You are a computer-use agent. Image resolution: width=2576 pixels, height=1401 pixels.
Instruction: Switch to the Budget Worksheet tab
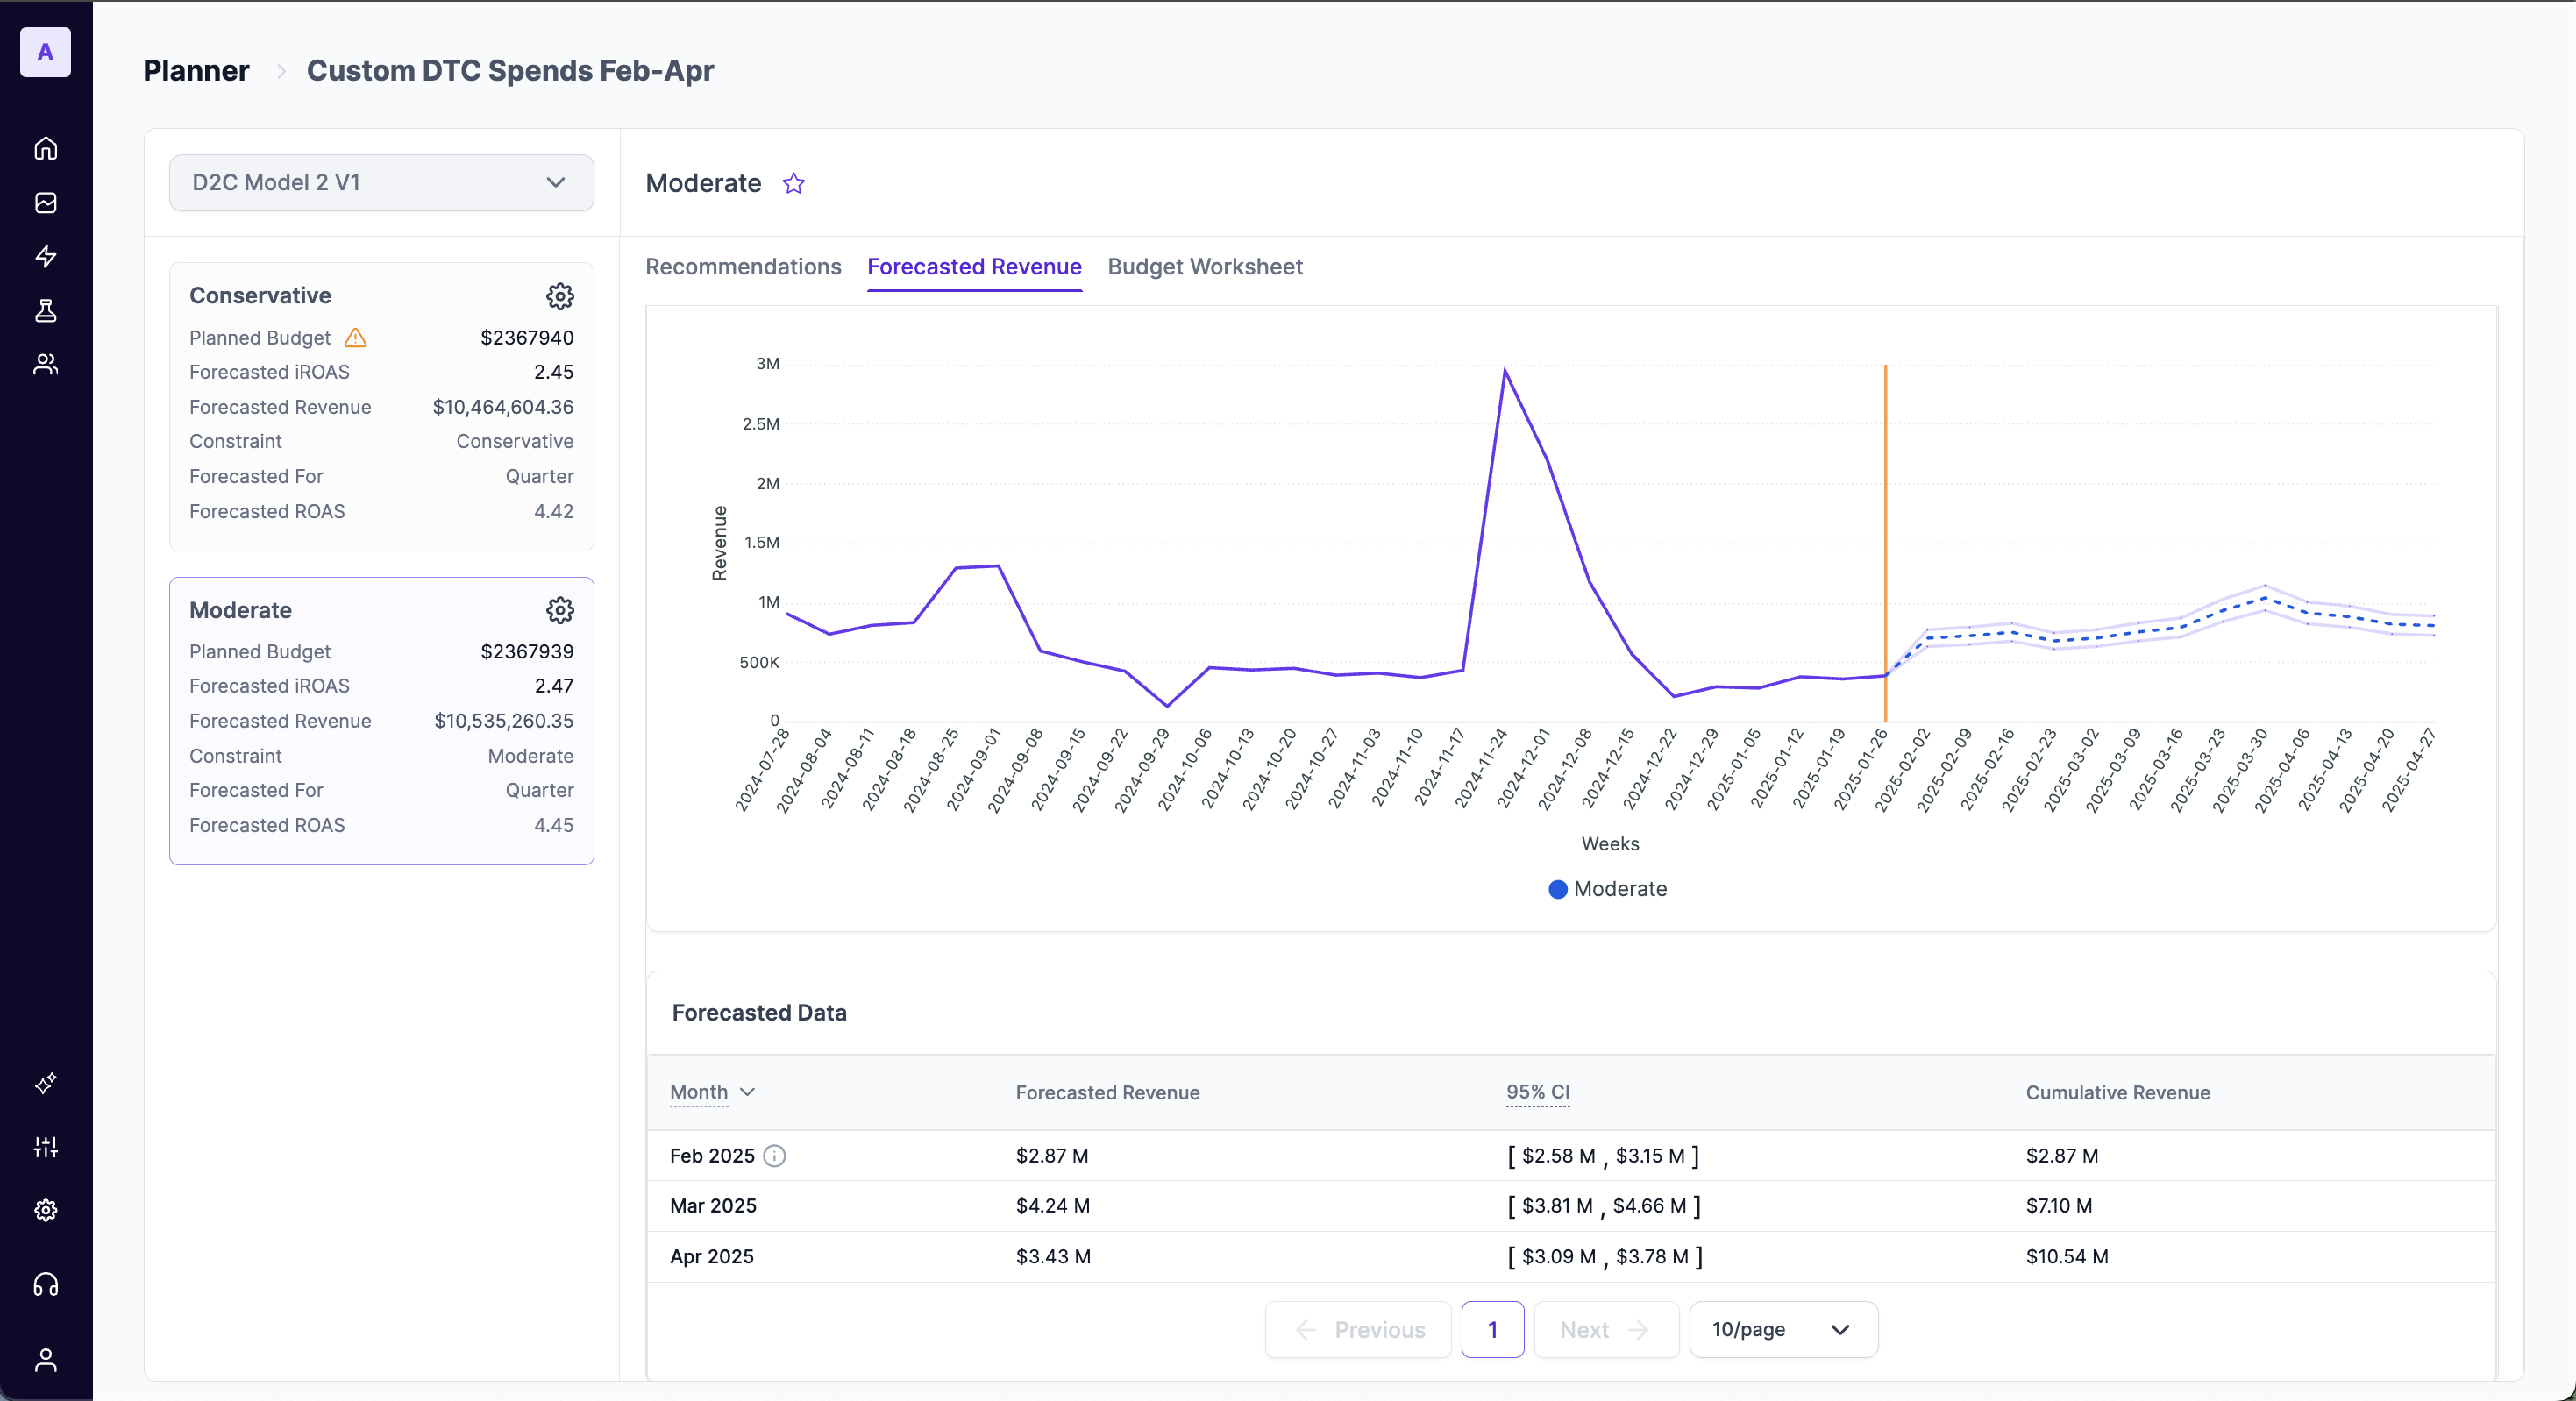click(x=1204, y=267)
